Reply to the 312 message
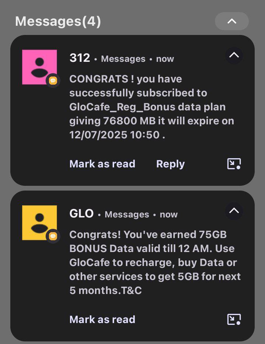This screenshot has width=265, height=344. tap(170, 164)
